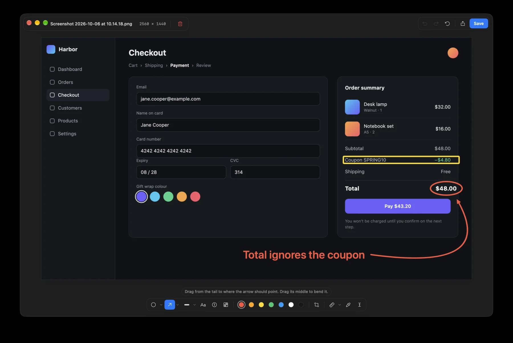Choose the light blue gift wrap colour
Screen dimensions: 513x343
click(x=155, y=197)
